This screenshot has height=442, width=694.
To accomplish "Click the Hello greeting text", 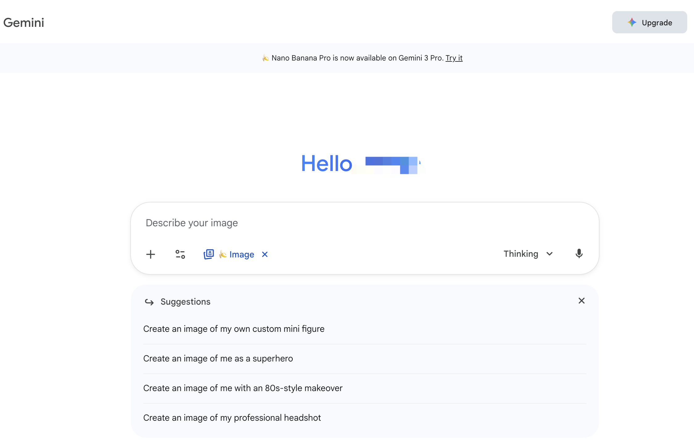I will (326, 164).
